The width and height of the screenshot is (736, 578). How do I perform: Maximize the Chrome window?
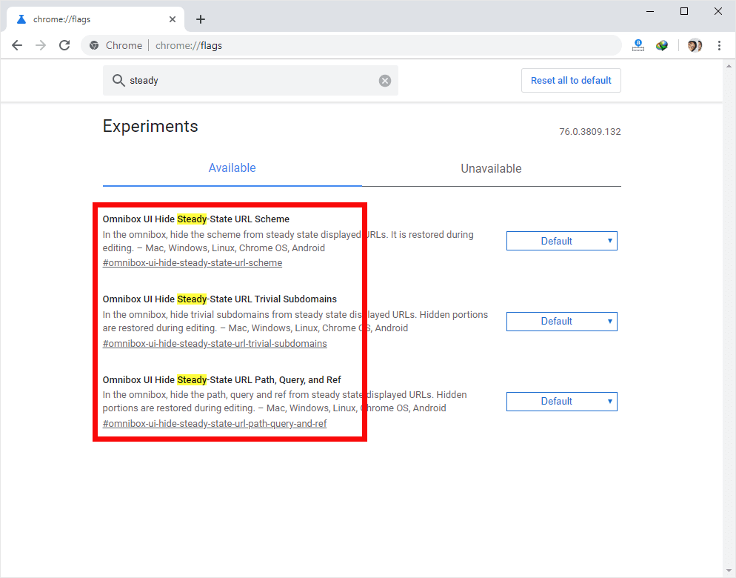pyautogui.click(x=684, y=11)
